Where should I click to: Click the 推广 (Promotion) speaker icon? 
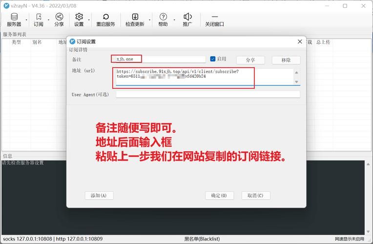(187, 20)
